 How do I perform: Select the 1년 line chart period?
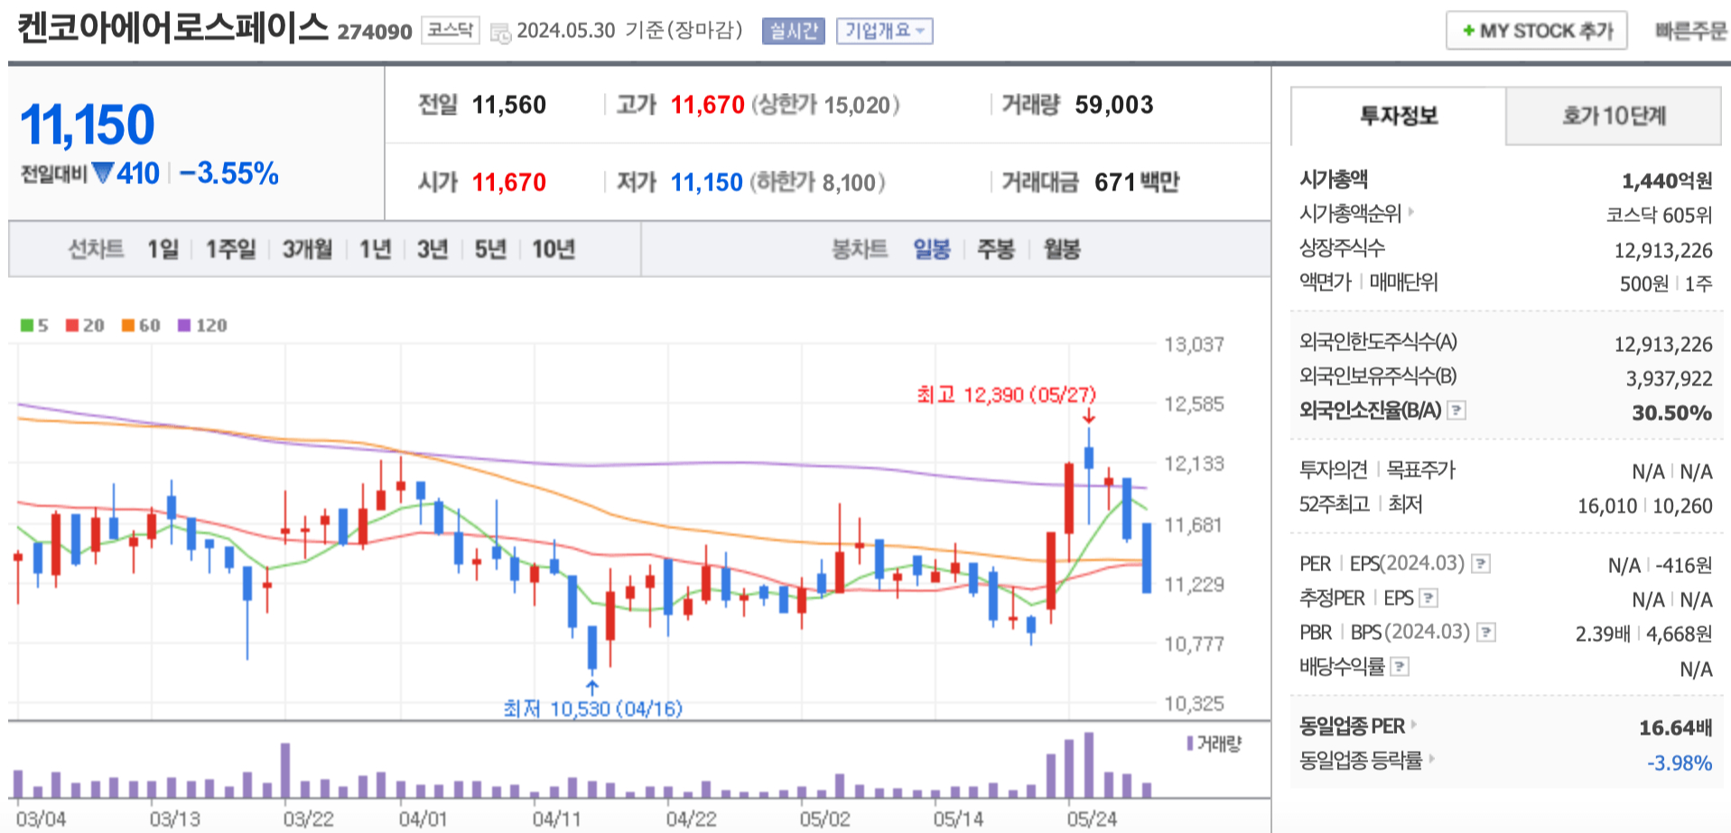pos(375,249)
